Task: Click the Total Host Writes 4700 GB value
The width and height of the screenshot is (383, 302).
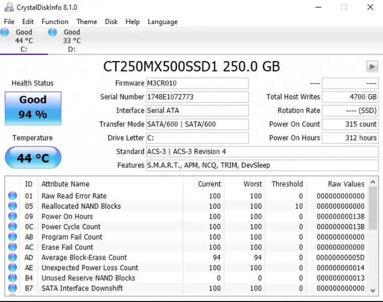Action: coord(350,97)
